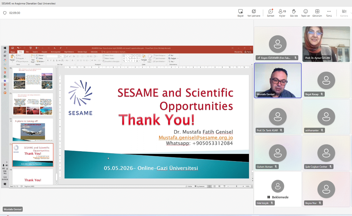
Task: Open the Yerleştir arrange dropdown
Action: coord(144,58)
